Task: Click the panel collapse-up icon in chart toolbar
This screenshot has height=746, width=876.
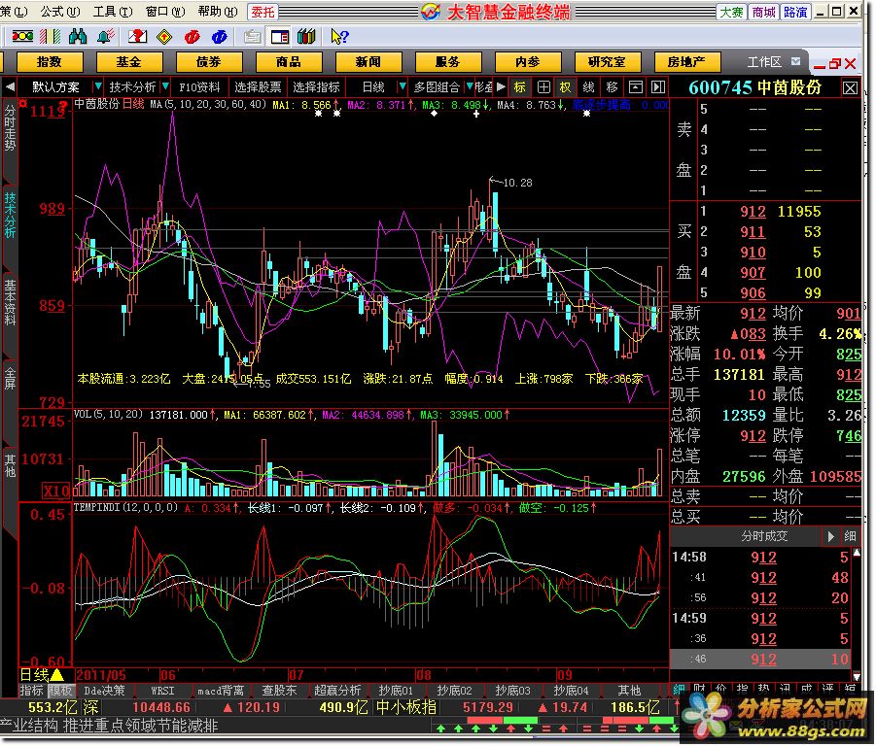Action: [635, 87]
